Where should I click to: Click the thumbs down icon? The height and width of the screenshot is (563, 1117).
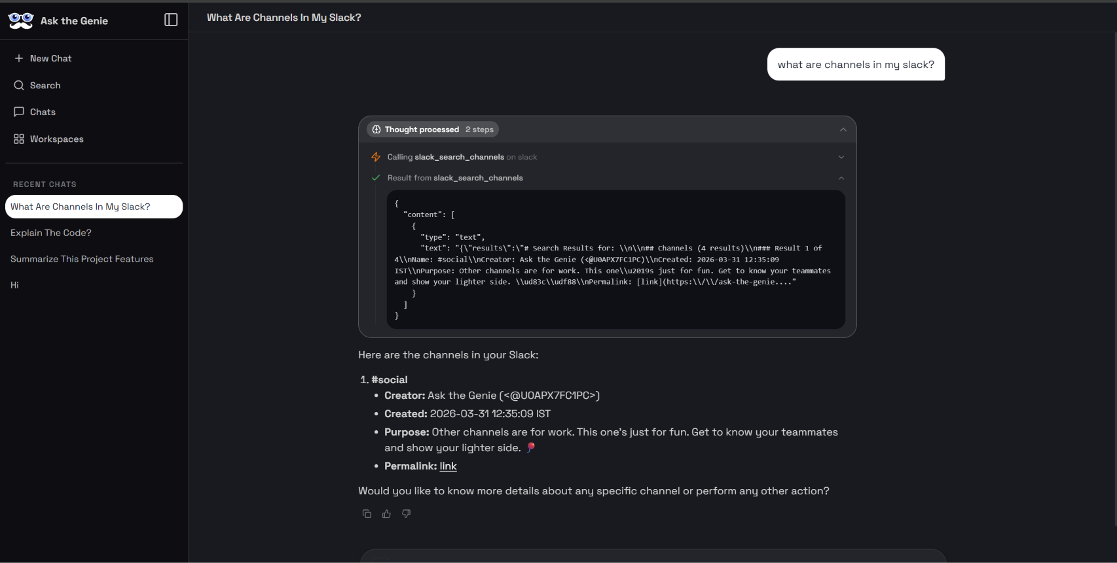coord(406,514)
